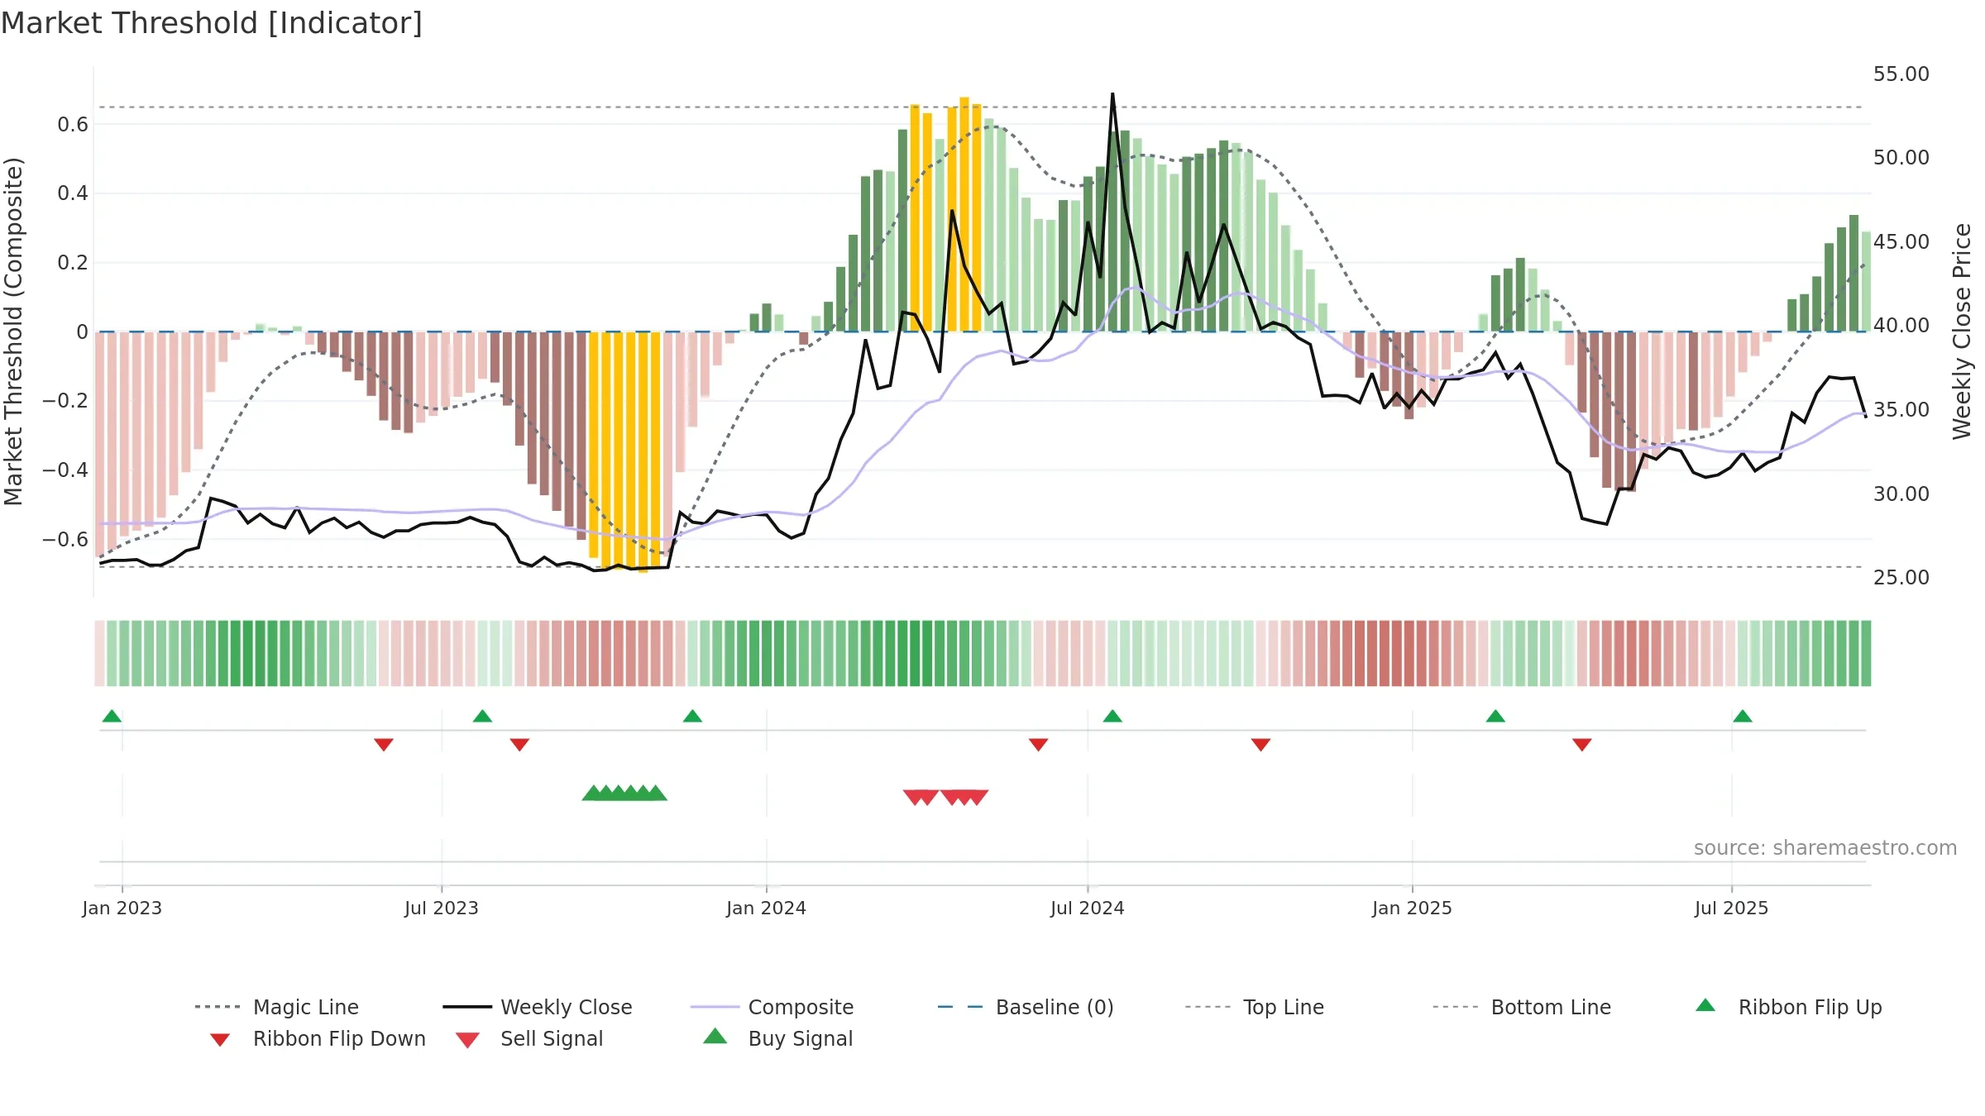Click the Ribbon Flip Down marker in Apr 2025

pyautogui.click(x=1582, y=745)
